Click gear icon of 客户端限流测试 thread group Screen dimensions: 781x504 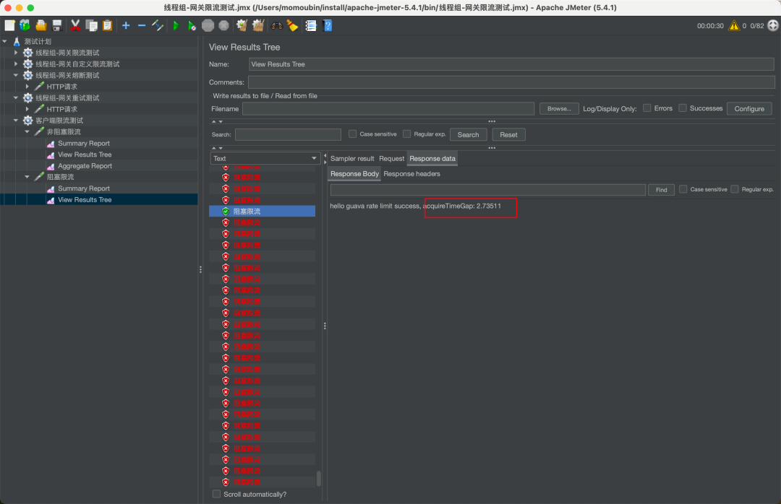[x=28, y=121]
